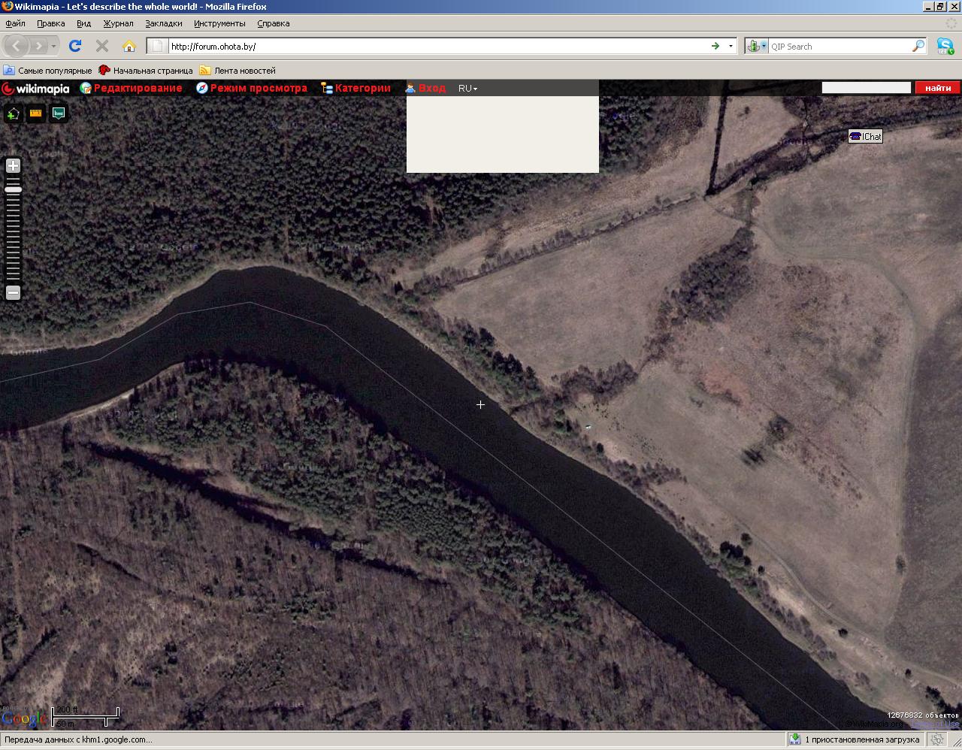
Task: Open the Закладки menu
Action: (163, 23)
